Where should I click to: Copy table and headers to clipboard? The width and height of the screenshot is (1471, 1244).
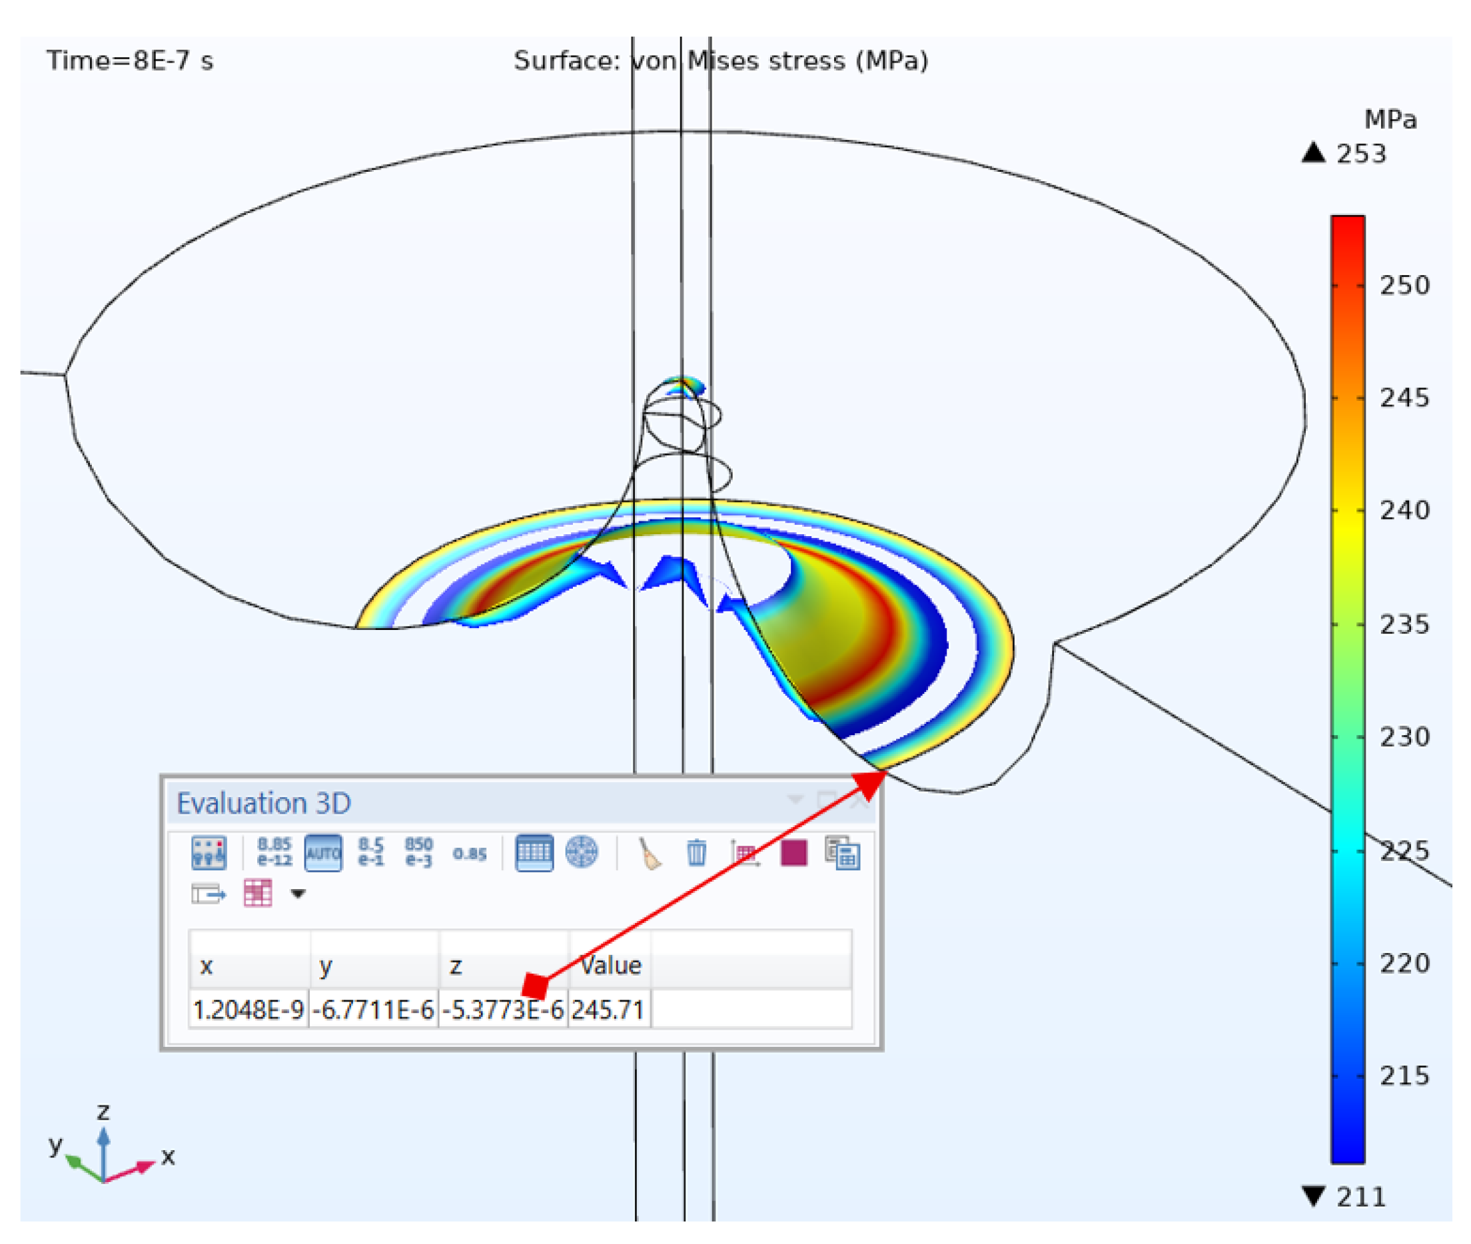click(845, 852)
